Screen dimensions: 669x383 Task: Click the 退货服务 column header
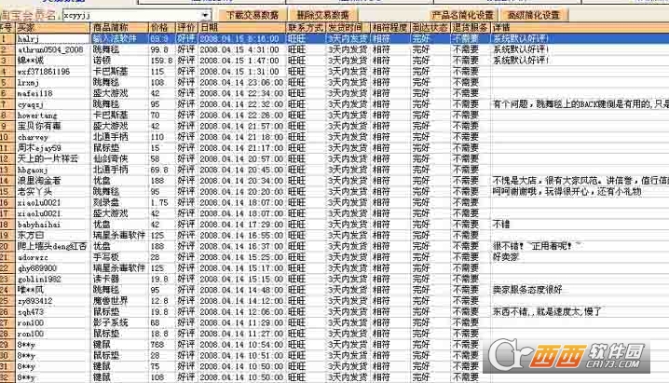470,28
